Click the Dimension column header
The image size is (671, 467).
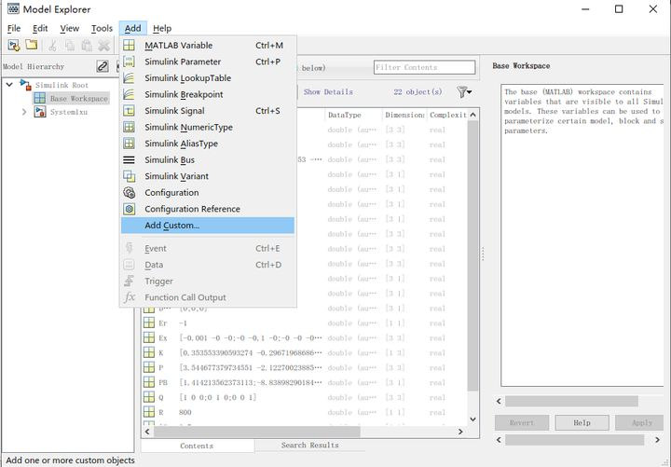[x=404, y=115]
